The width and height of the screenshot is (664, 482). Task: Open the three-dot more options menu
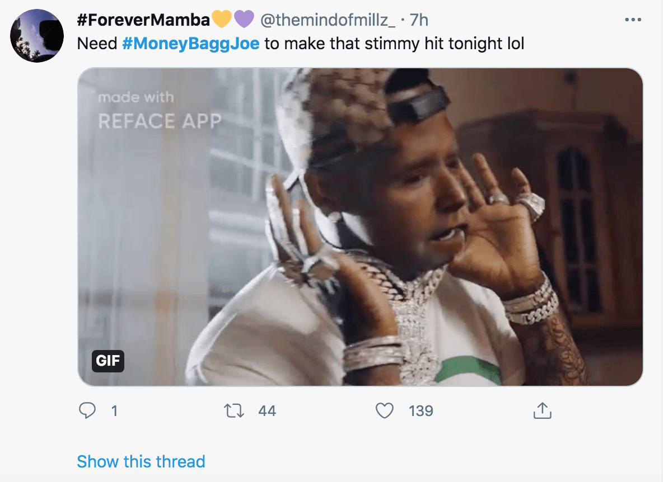633,20
